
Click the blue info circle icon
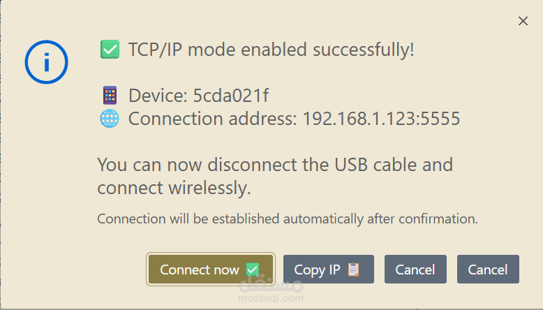[46, 63]
